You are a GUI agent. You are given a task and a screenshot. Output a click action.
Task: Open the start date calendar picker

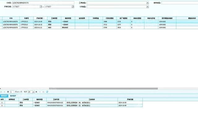pyautogui.click(x=41, y=7)
